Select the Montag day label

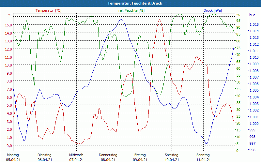pos(13,155)
